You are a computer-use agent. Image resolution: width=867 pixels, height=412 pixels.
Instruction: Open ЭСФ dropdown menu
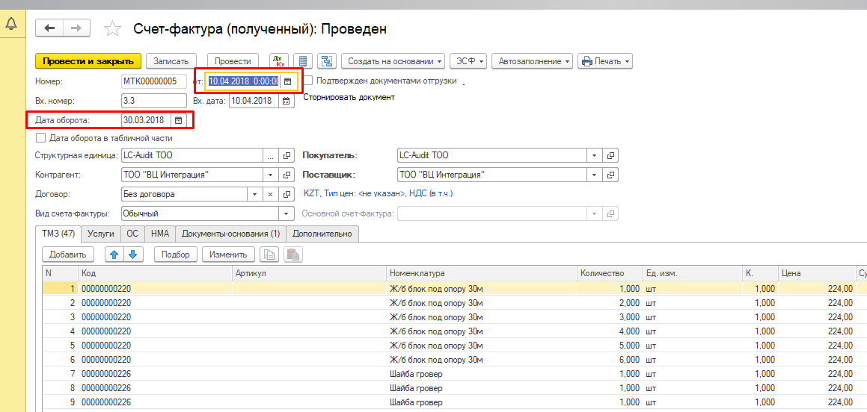click(x=468, y=60)
